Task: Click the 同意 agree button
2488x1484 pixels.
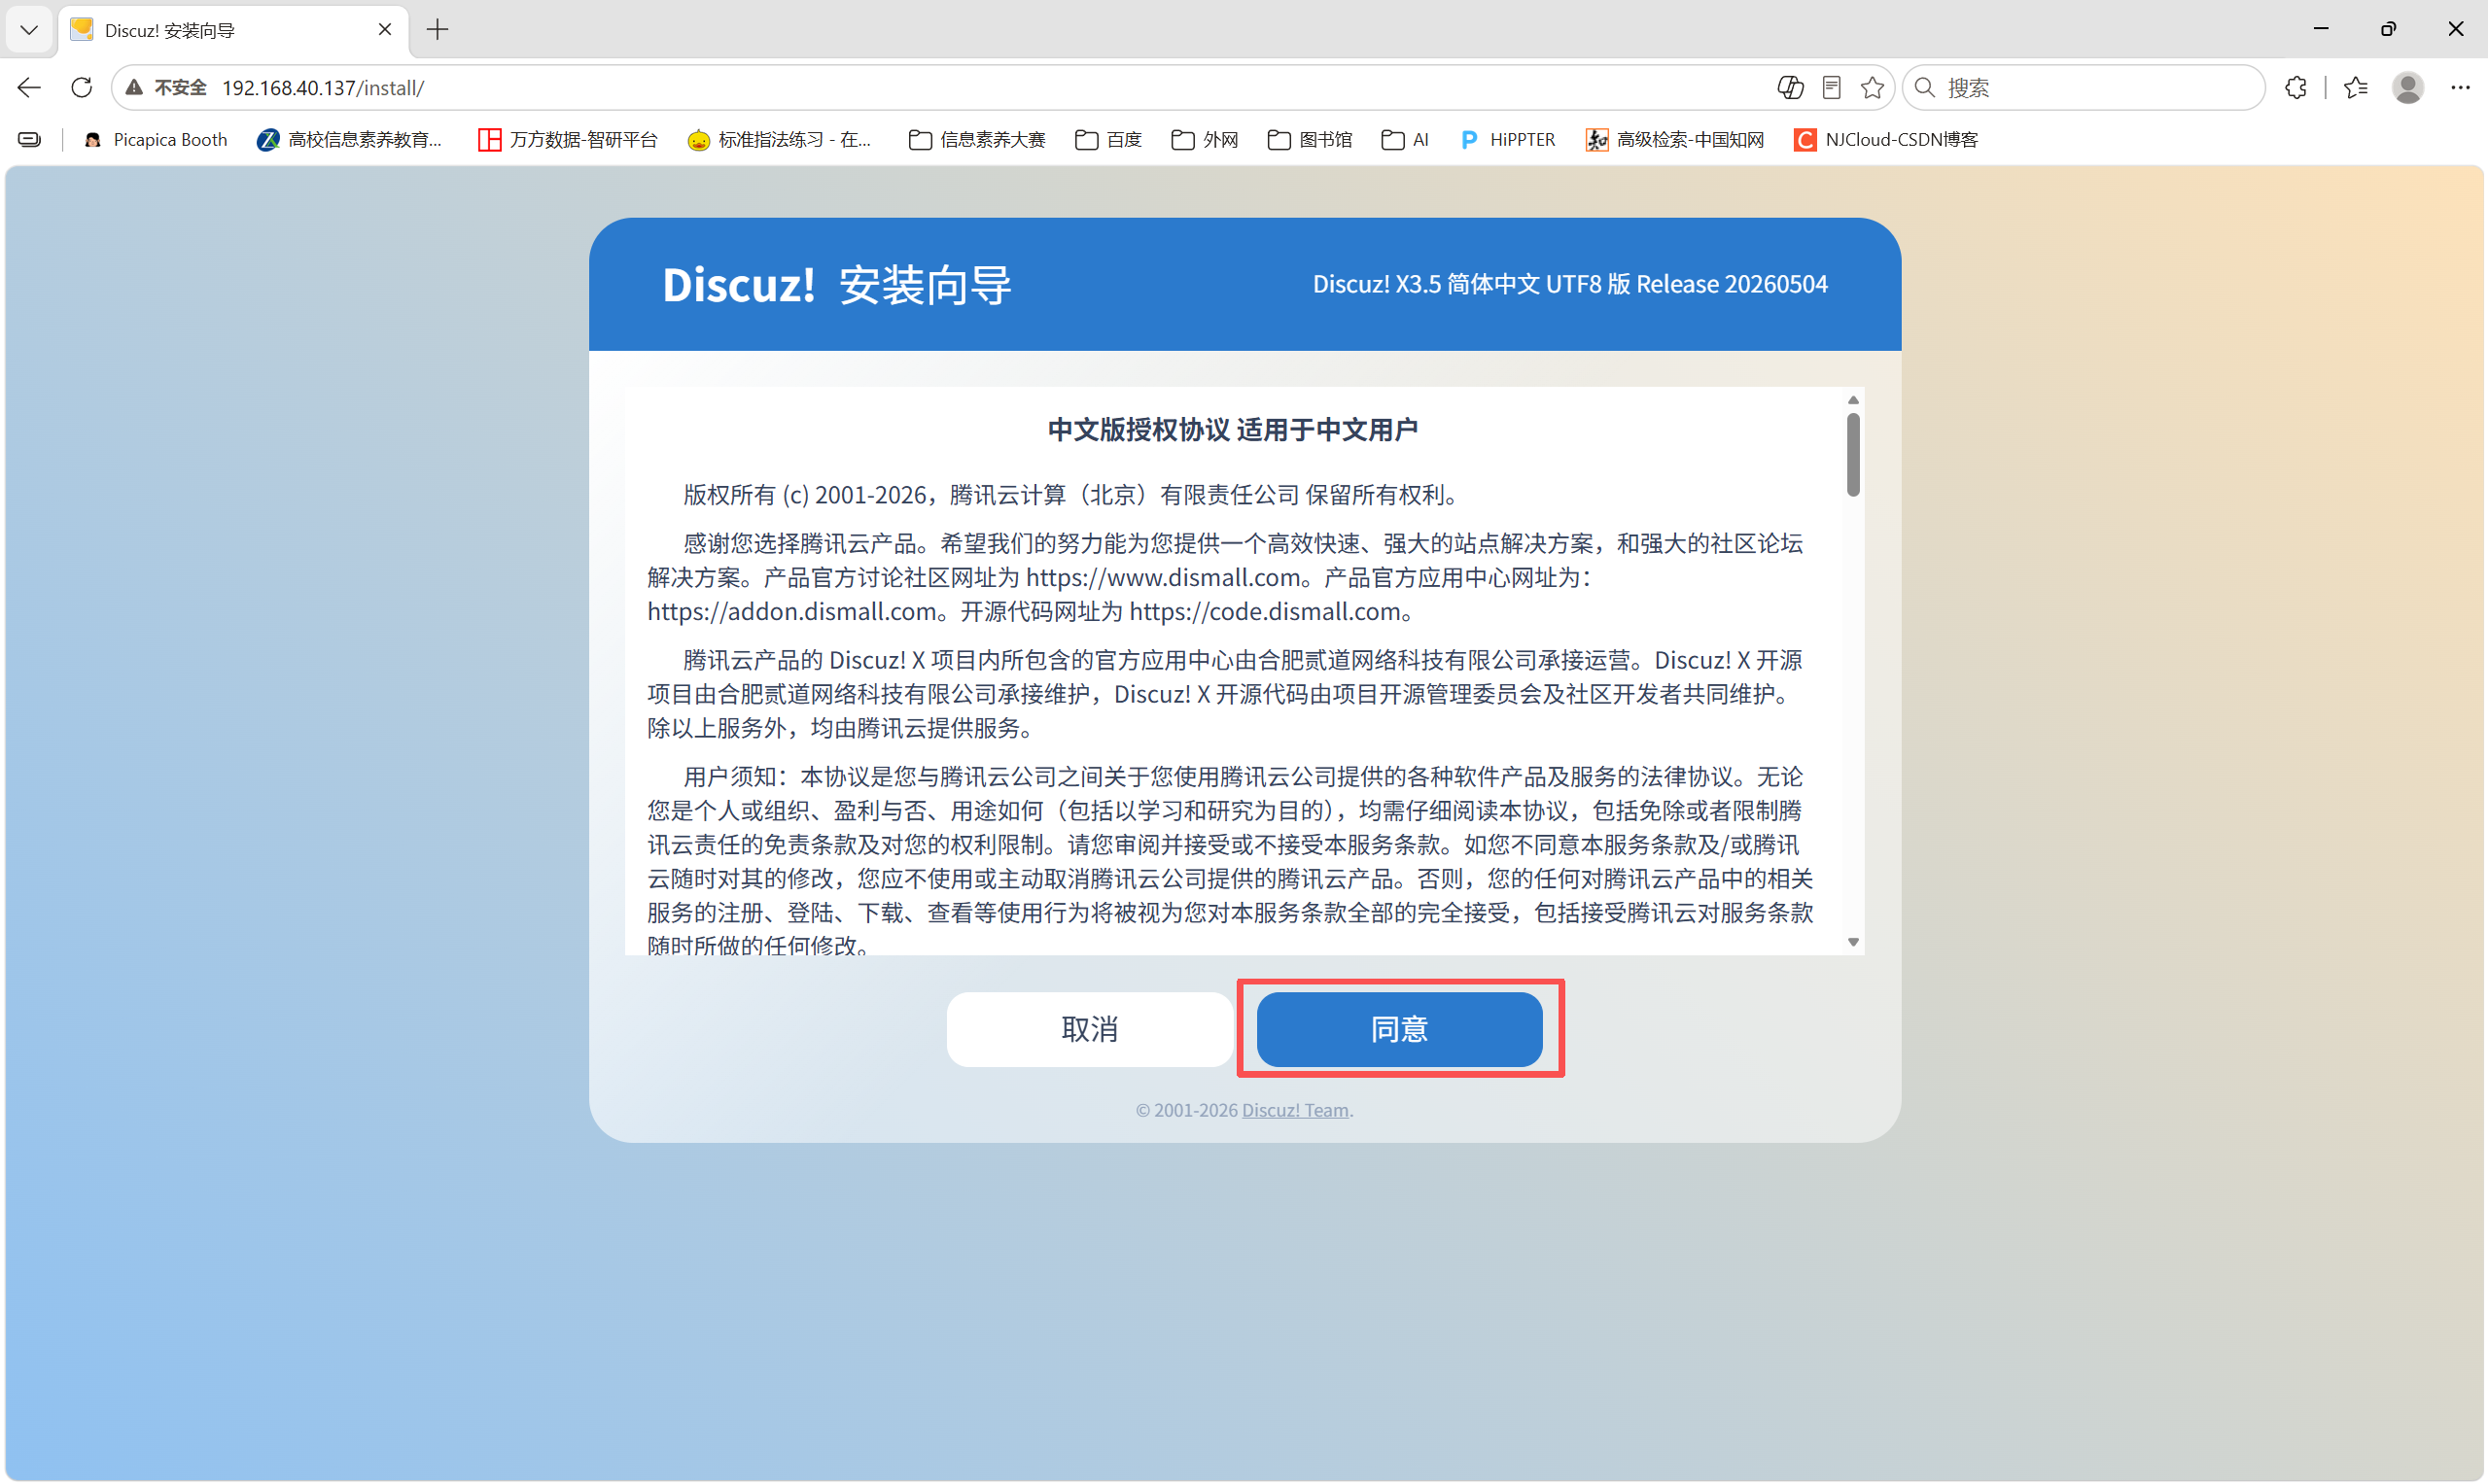Action: pyautogui.click(x=1400, y=1029)
